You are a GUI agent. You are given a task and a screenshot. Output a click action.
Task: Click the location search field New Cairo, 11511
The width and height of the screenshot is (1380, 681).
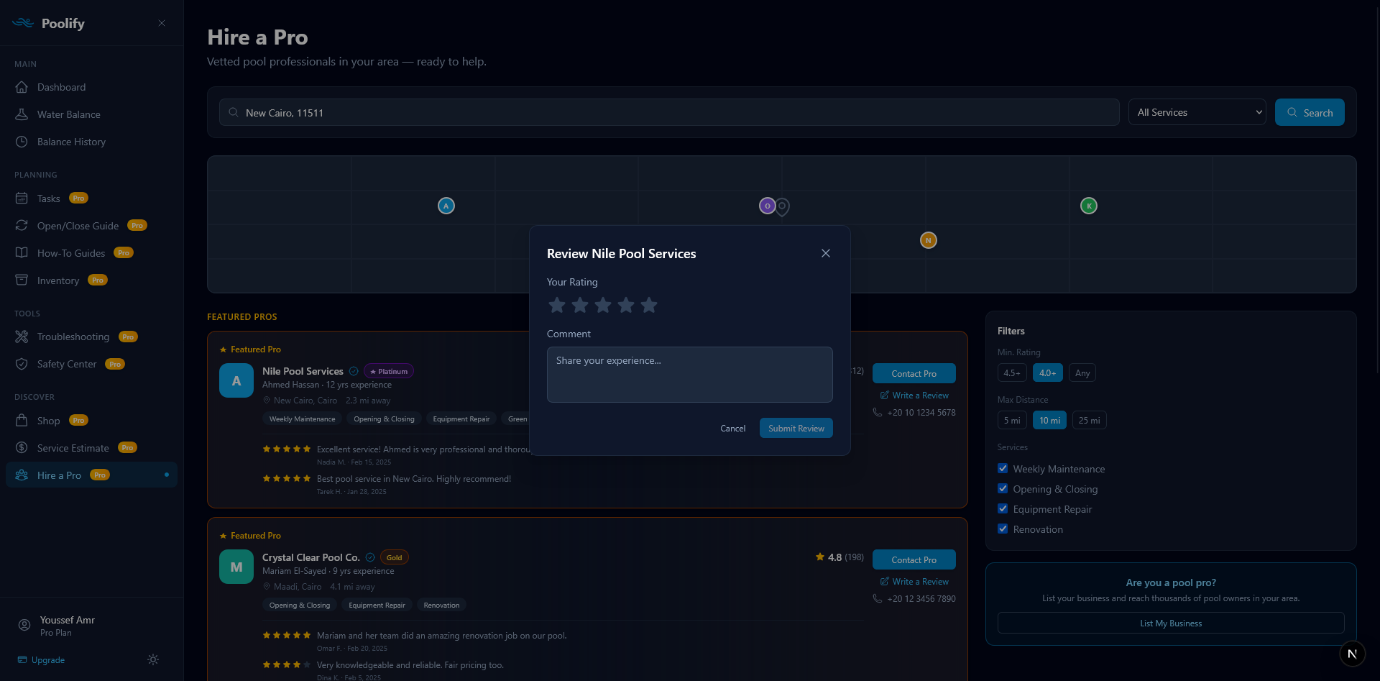(669, 112)
